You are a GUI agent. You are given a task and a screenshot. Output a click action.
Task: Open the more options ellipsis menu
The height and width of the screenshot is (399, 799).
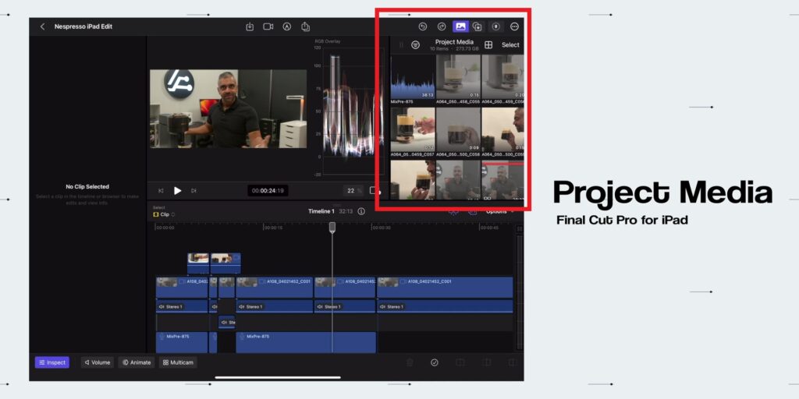(514, 26)
